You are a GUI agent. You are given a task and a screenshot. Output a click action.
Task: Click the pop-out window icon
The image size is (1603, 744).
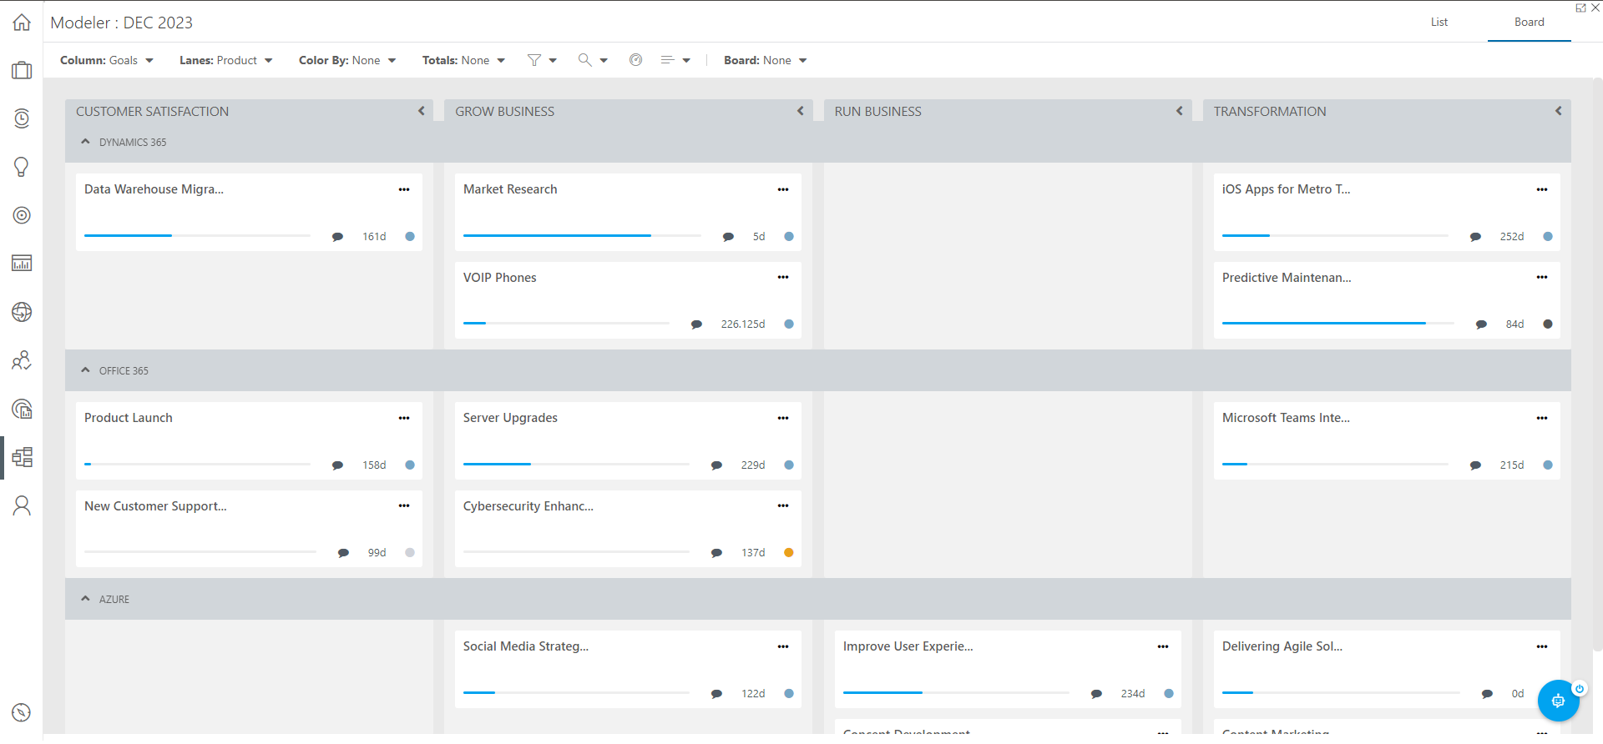tap(1580, 8)
